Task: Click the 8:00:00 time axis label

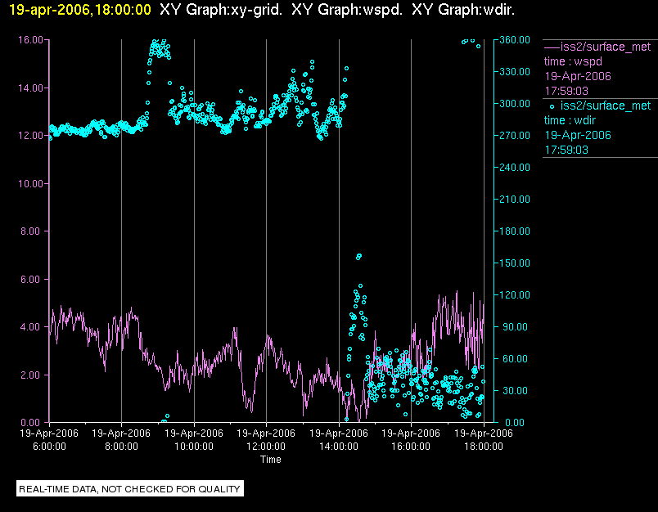Action: [121, 447]
